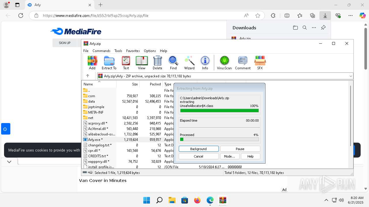Screen dimensions: 369x207
Task: Sort file list by Size column
Action: 128,84
